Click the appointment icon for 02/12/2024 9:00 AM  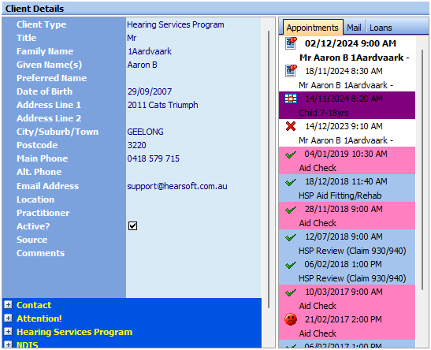pos(291,43)
